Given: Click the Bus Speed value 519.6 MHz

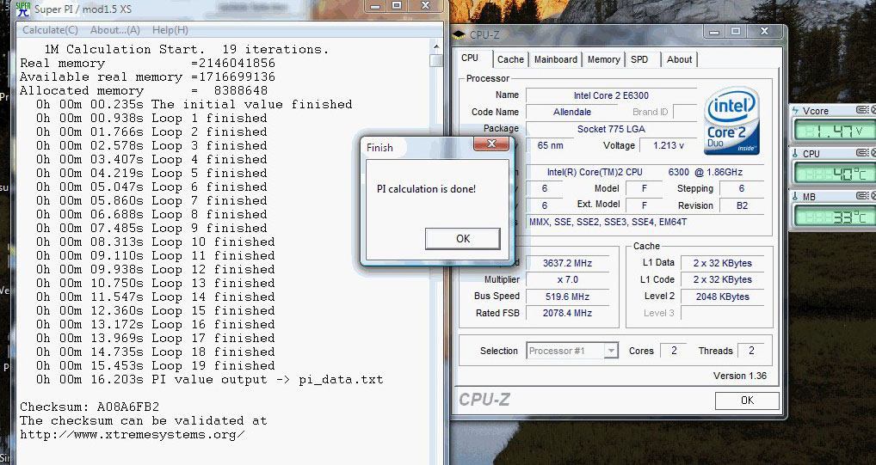Looking at the screenshot, I should coord(567,297).
